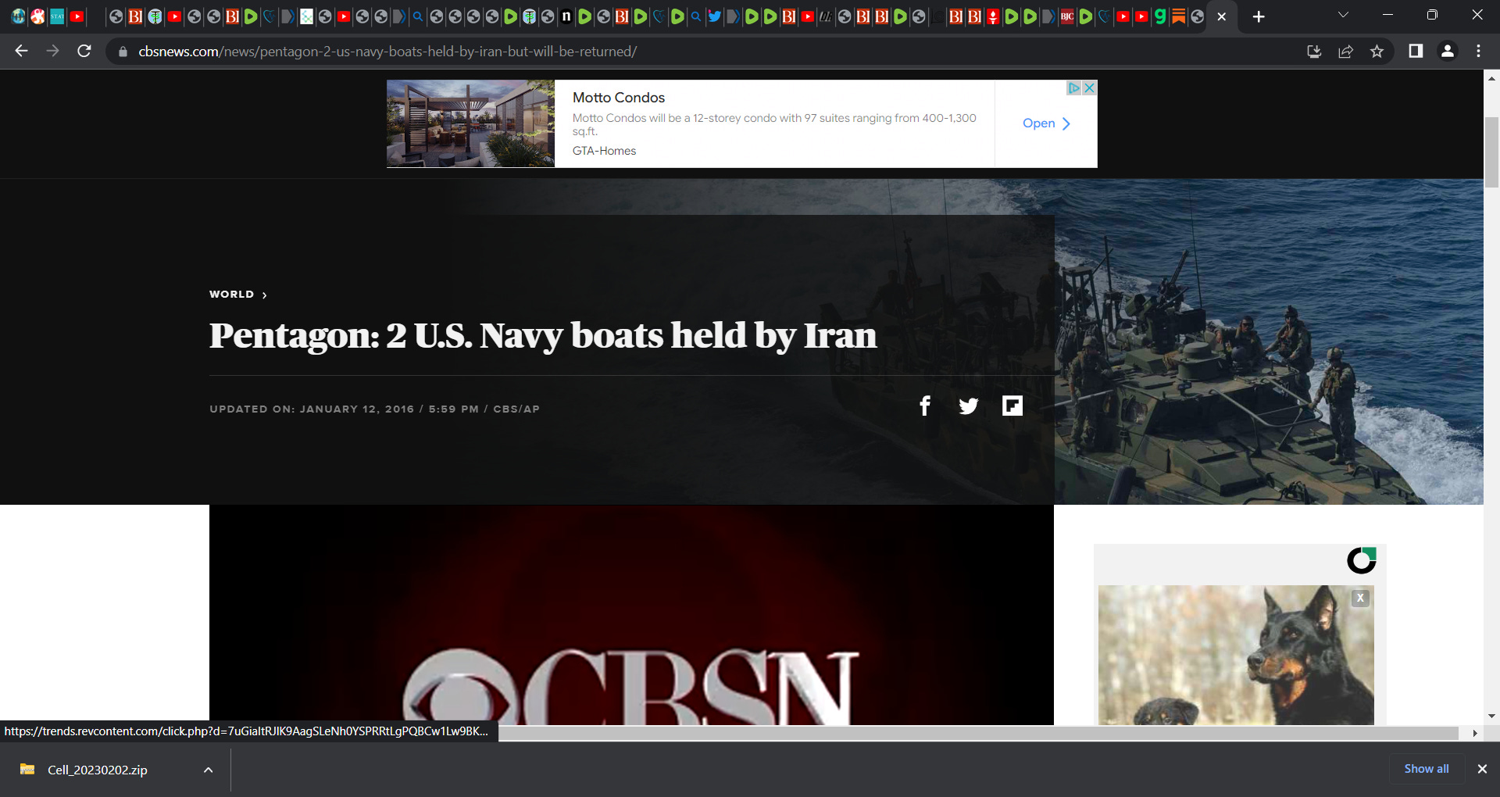Show all downloads
1500x797 pixels.
[x=1427, y=769]
